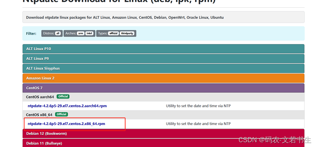The height and width of the screenshot is (147, 317).
Task: Expand the Debian 12 (Bookworm) section
Action: point(163,134)
